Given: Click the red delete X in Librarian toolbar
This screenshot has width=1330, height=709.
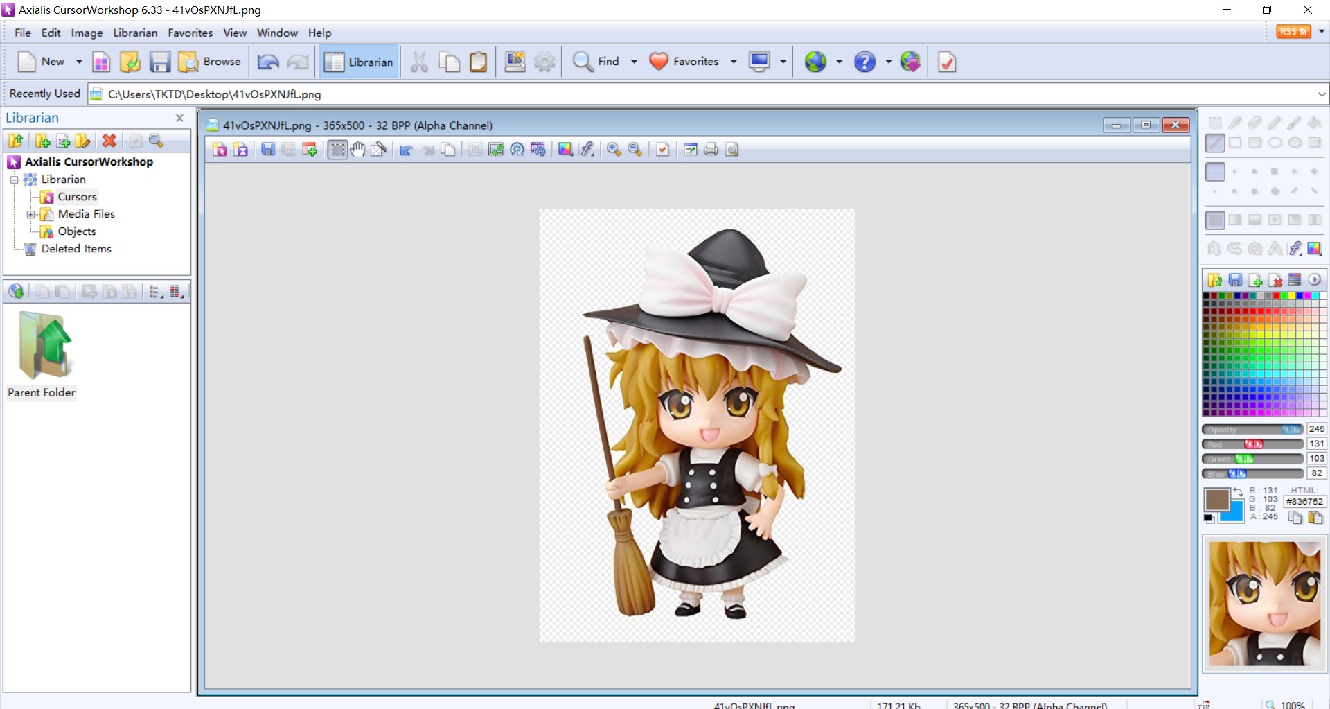Looking at the screenshot, I should click(109, 141).
